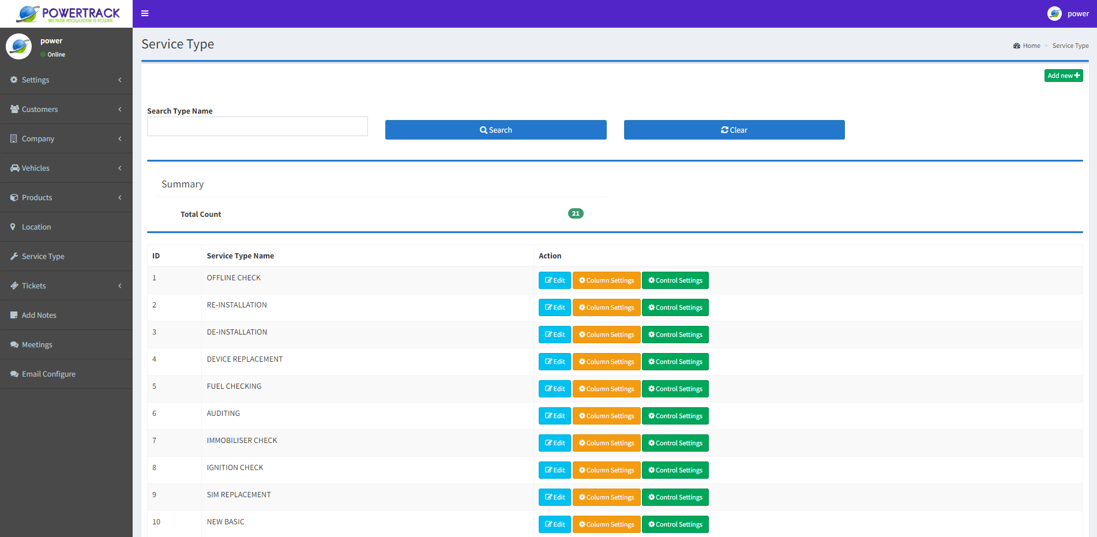1097x537 pixels.
Task: Click the Email Configure icon in sidebar
Action: [x=14, y=374]
